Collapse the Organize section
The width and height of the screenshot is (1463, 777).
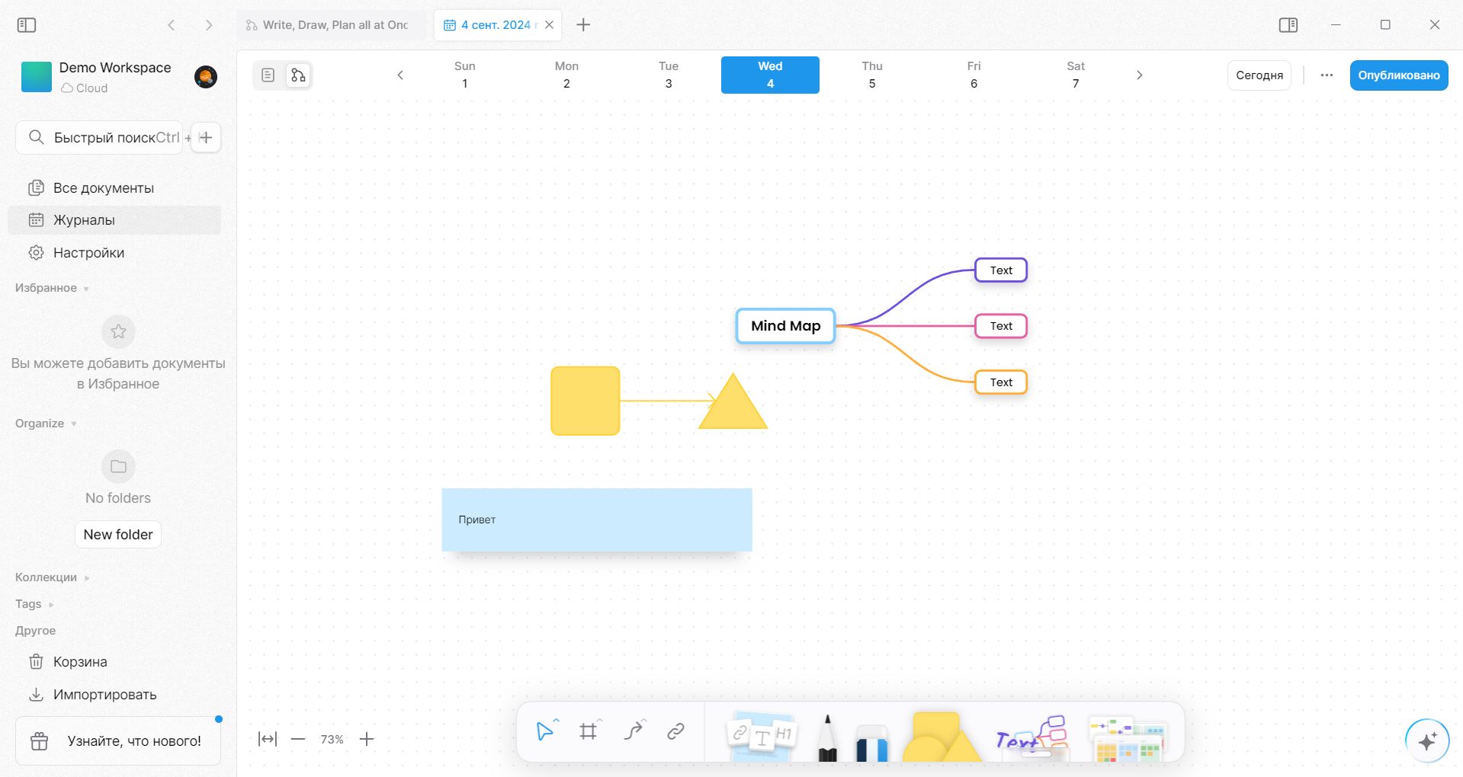(46, 424)
